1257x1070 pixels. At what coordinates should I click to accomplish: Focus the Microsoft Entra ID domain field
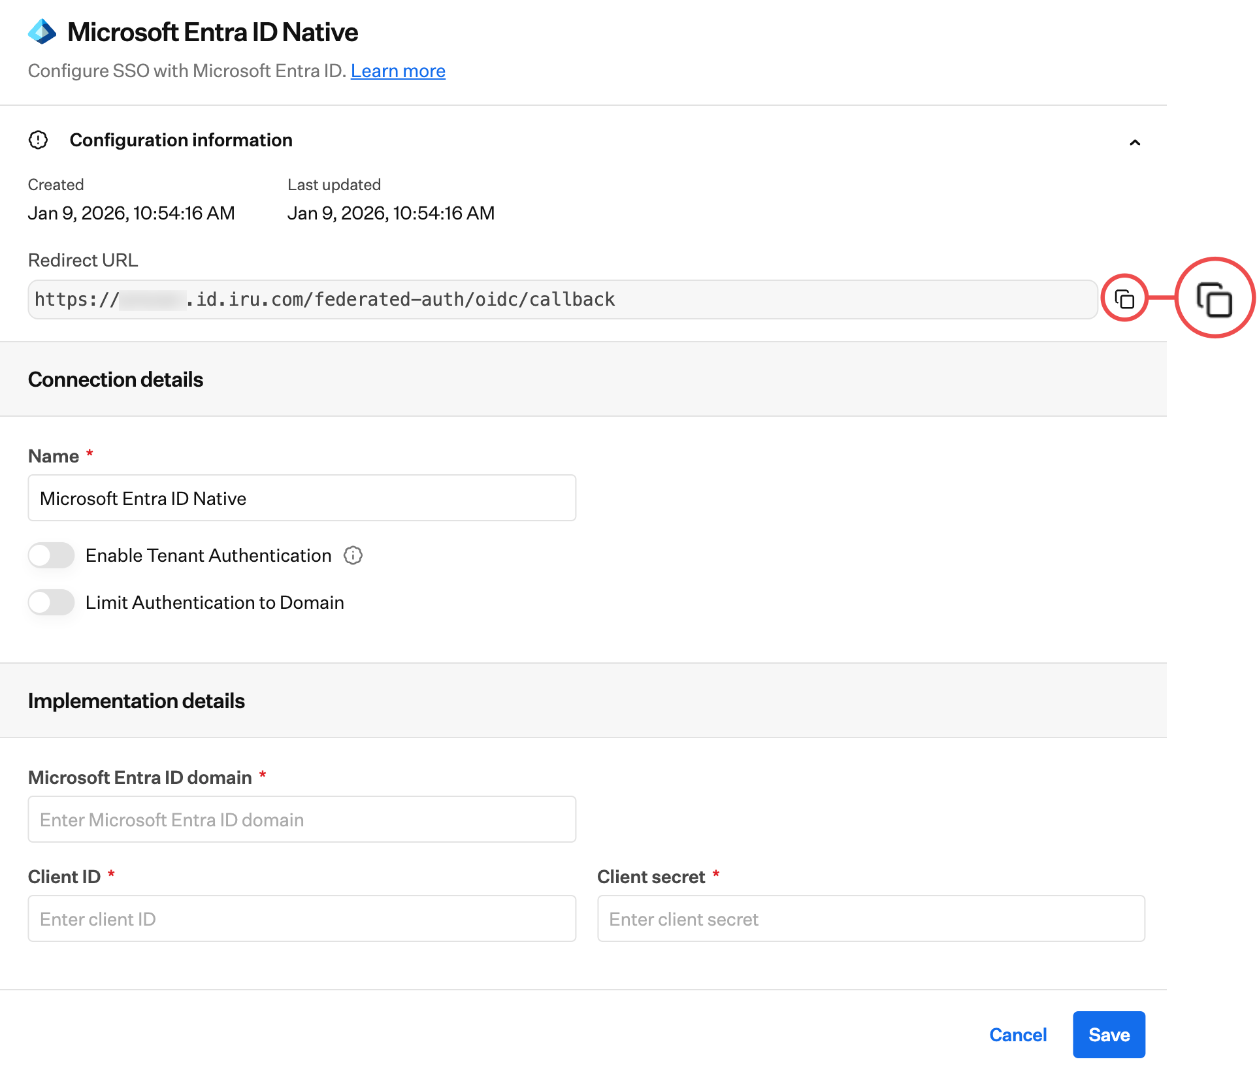(302, 820)
